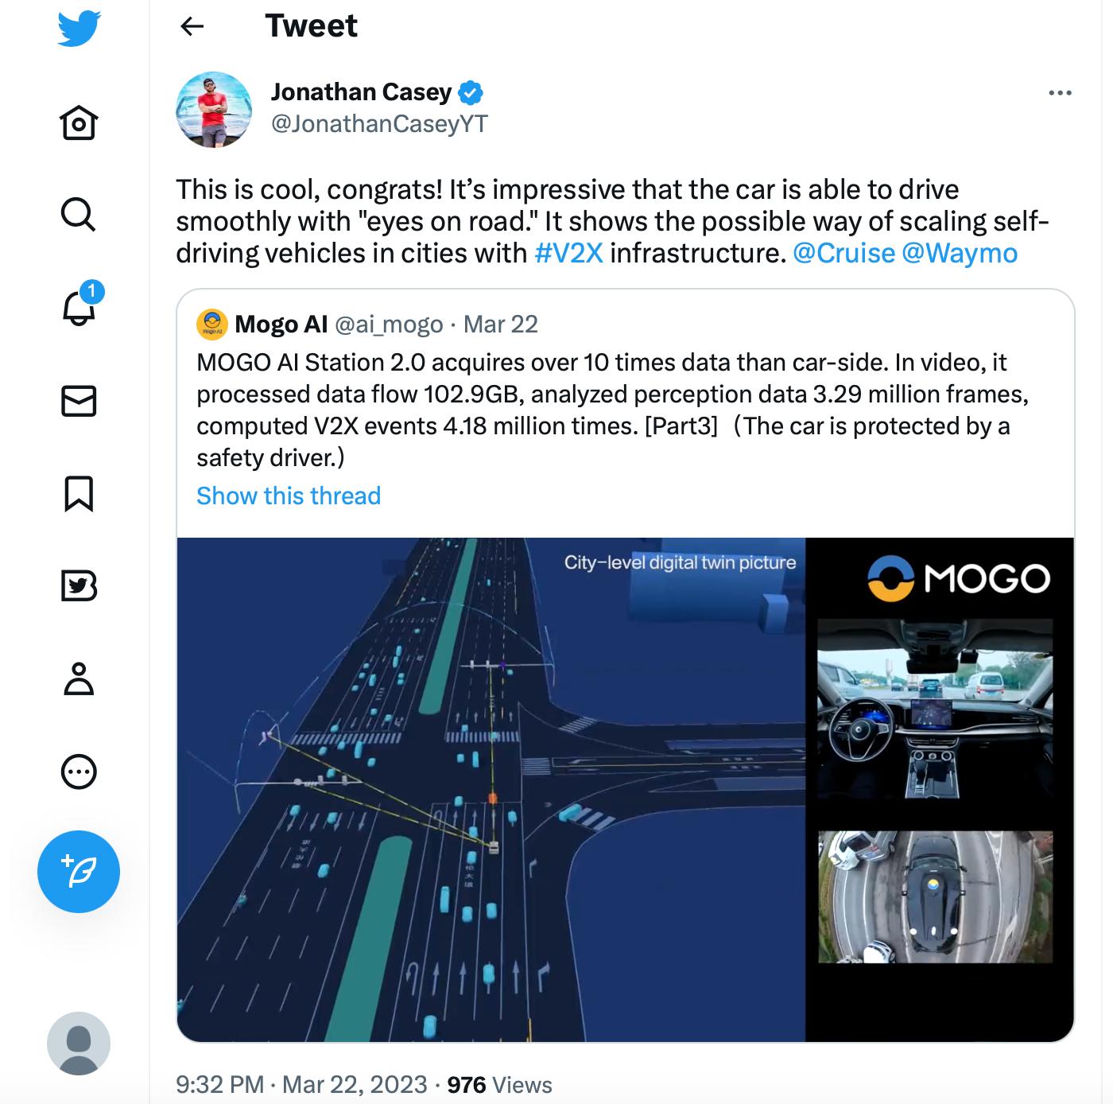The width and height of the screenshot is (1113, 1104).
Task: Follow the #V2X hashtag link
Action: (569, 253)
